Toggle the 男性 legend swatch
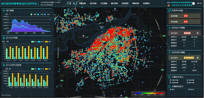204x98 pixels. coord(31,14)
